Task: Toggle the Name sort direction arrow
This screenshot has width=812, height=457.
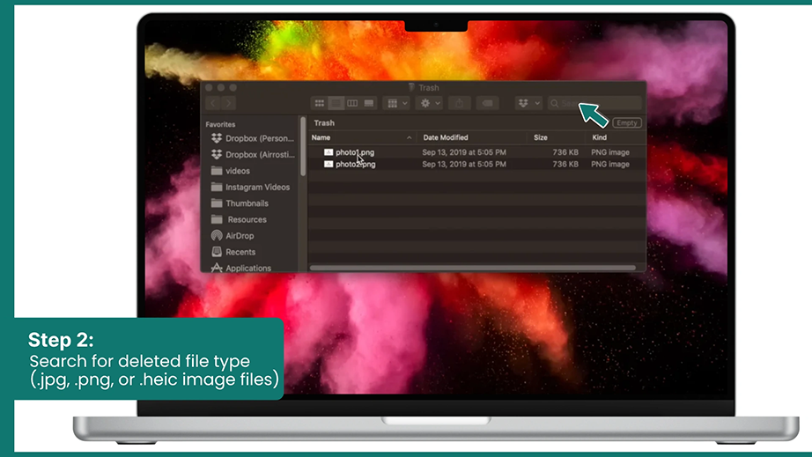Action: 410,137
